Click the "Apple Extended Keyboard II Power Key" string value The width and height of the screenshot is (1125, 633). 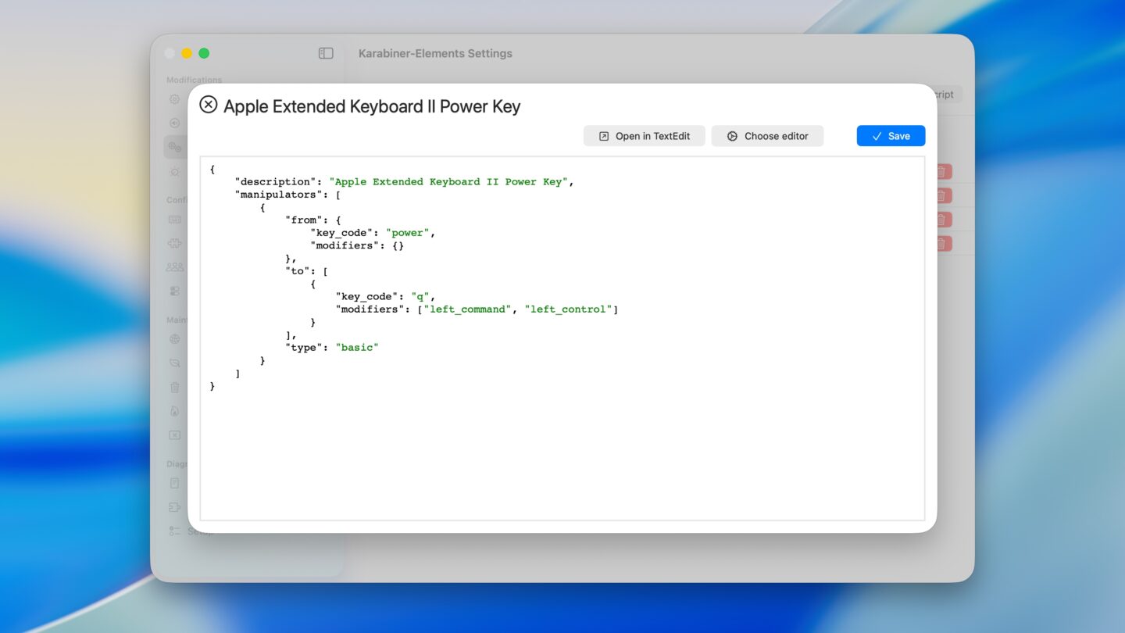[448, 181]
